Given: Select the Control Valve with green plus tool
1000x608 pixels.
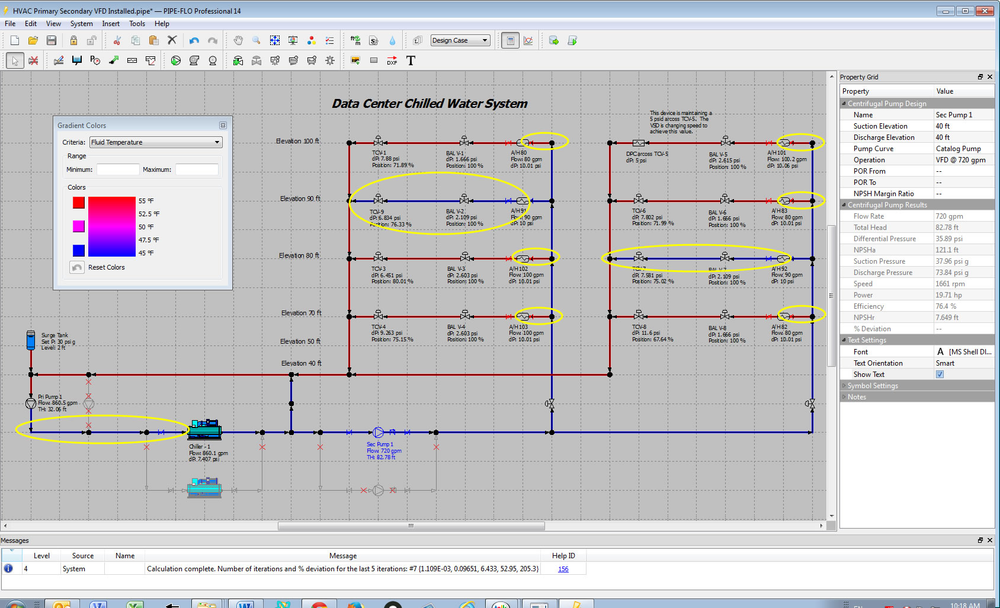Looking at the screenshot, I should (x=238, y=60).
